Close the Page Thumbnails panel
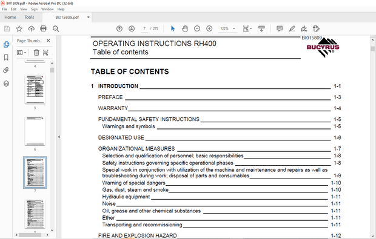 48,41
